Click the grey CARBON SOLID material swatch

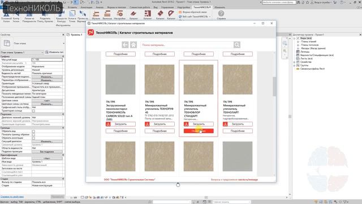coord(120,79)
